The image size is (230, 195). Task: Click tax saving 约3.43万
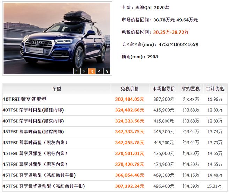(191, 99)
